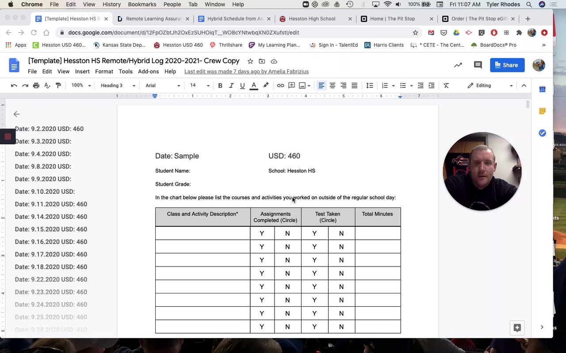Click the Chrome reload button

pos(34,33)
